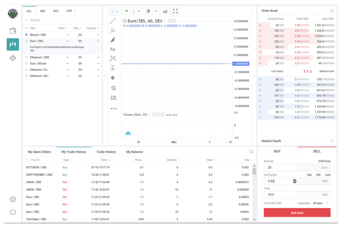342x228 pixels.
Task: Open chart indicators icon in toolbar
Action: [x=165, y=11]
